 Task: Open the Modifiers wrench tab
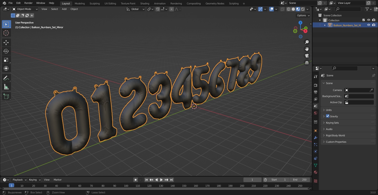point(315,137)
